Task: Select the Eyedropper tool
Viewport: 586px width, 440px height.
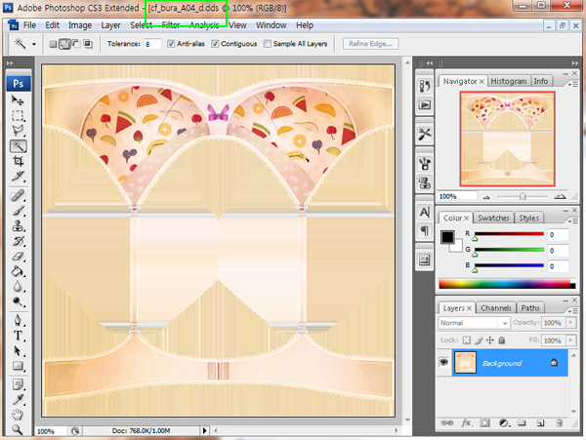Action: 18,400
